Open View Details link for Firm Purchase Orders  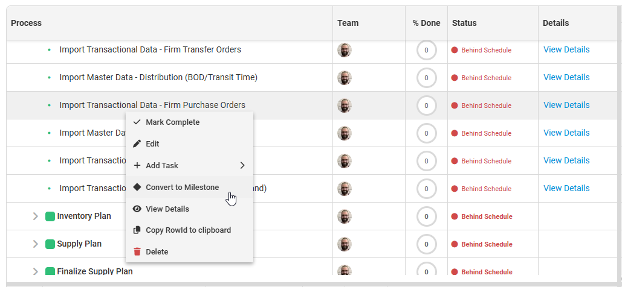(x=566, y=105)
